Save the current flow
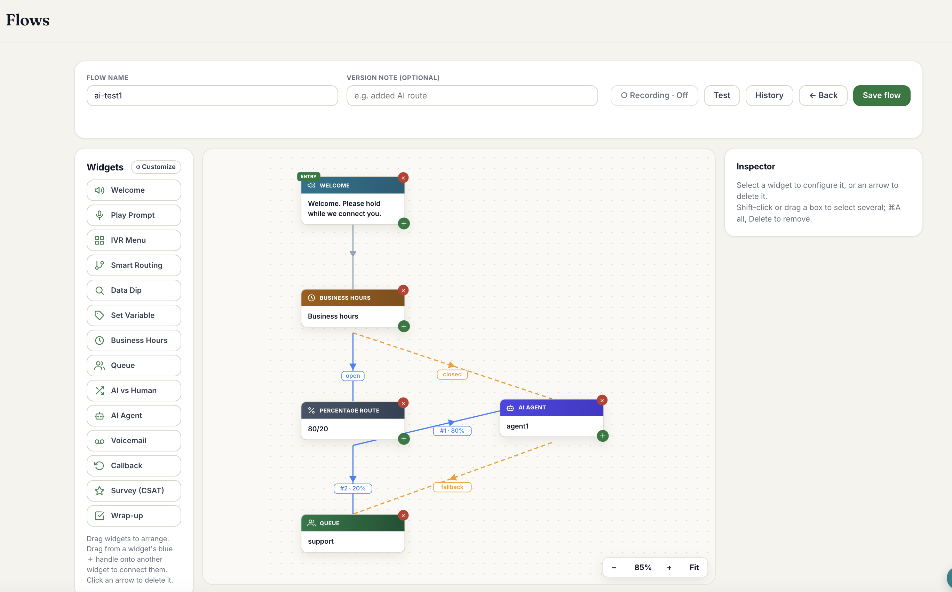The image size is (952, 592). click(881, 96)
